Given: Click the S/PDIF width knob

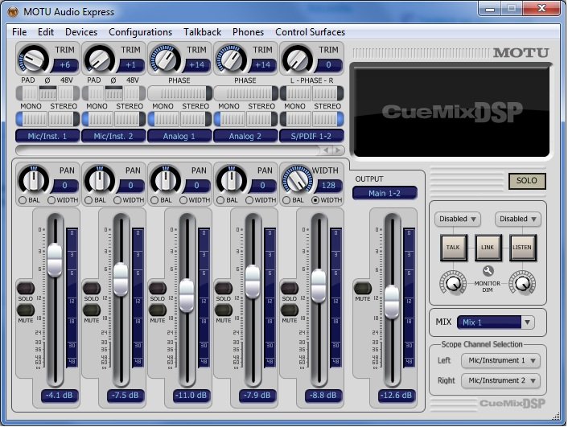Looking at the screenshot, I should [297, 179].
